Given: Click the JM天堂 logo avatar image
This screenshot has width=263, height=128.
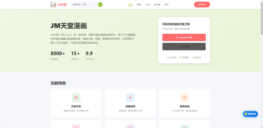Looking at the screenshot, I should point(53,5).
